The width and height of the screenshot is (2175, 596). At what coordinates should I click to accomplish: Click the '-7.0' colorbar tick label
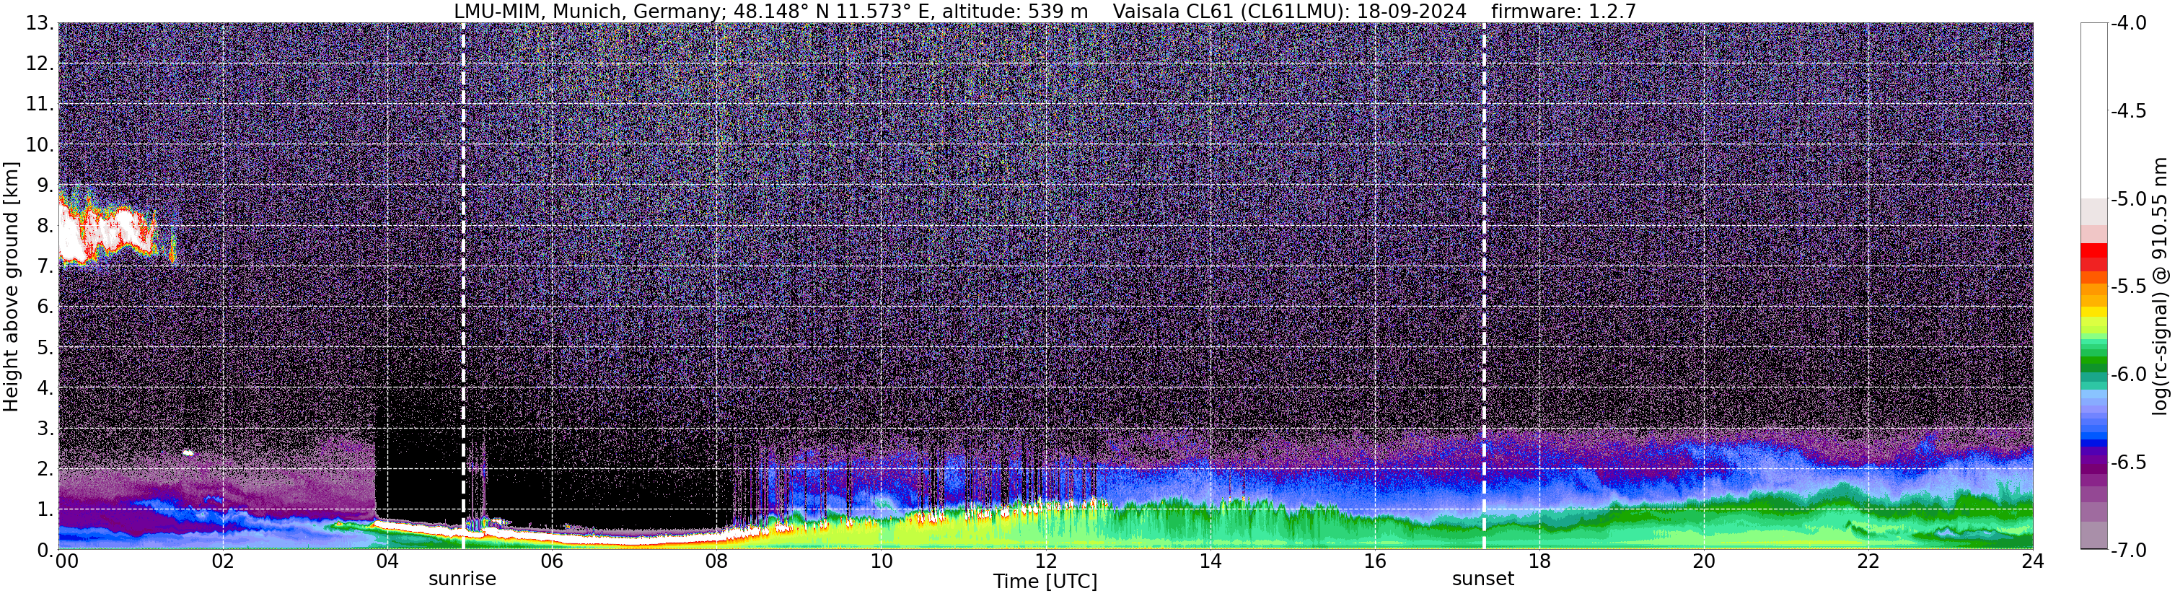2129,550
